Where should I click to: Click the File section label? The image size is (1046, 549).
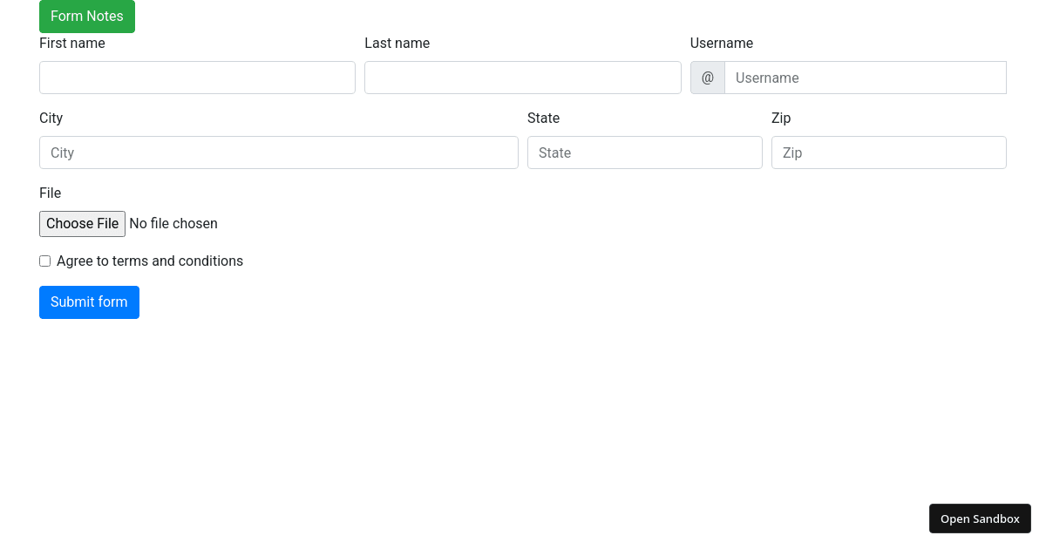coord(50,193)
